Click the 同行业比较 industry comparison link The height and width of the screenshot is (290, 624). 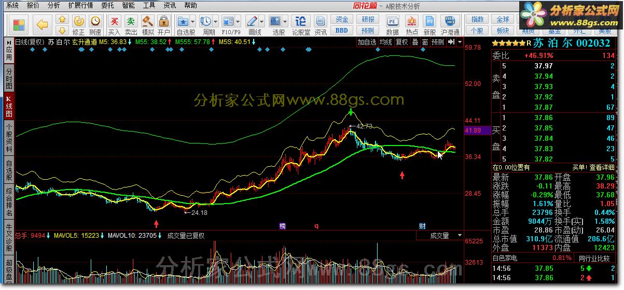[x=594, y=257]
